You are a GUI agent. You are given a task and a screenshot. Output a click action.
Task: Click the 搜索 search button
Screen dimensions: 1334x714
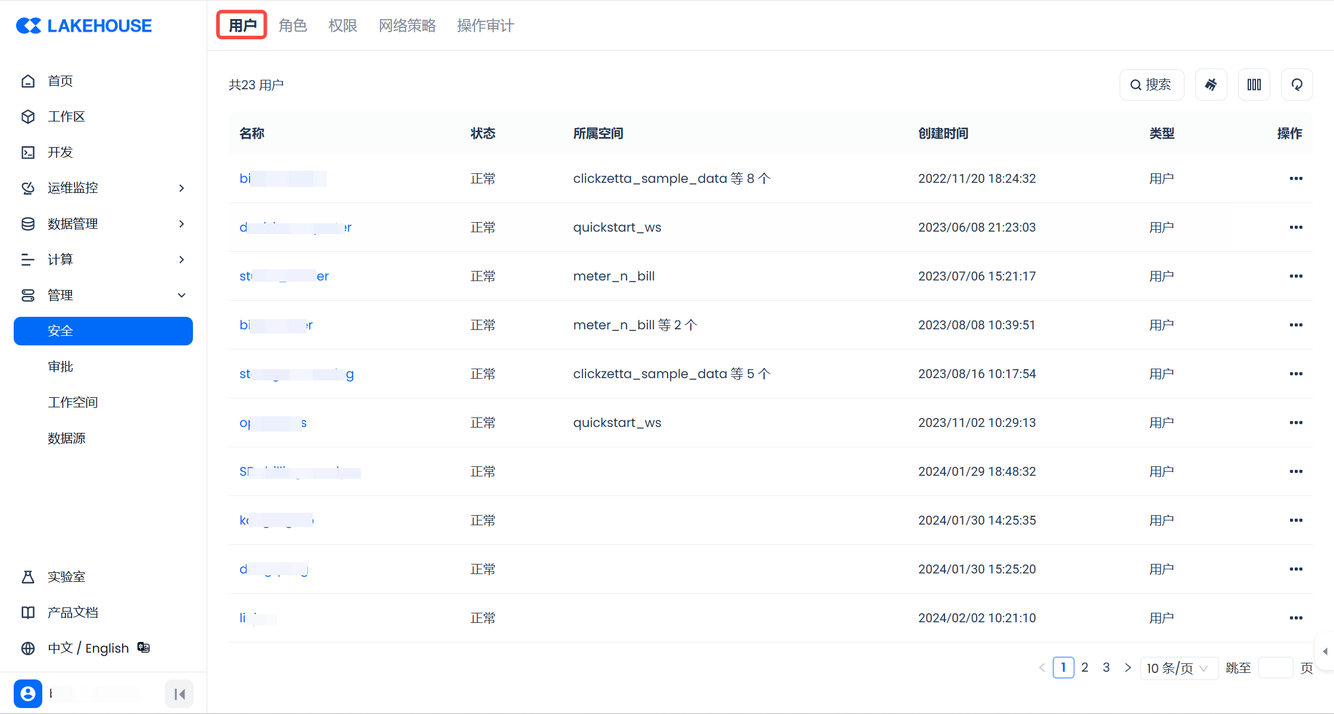pyautogui.click(x=1151, y=85)
